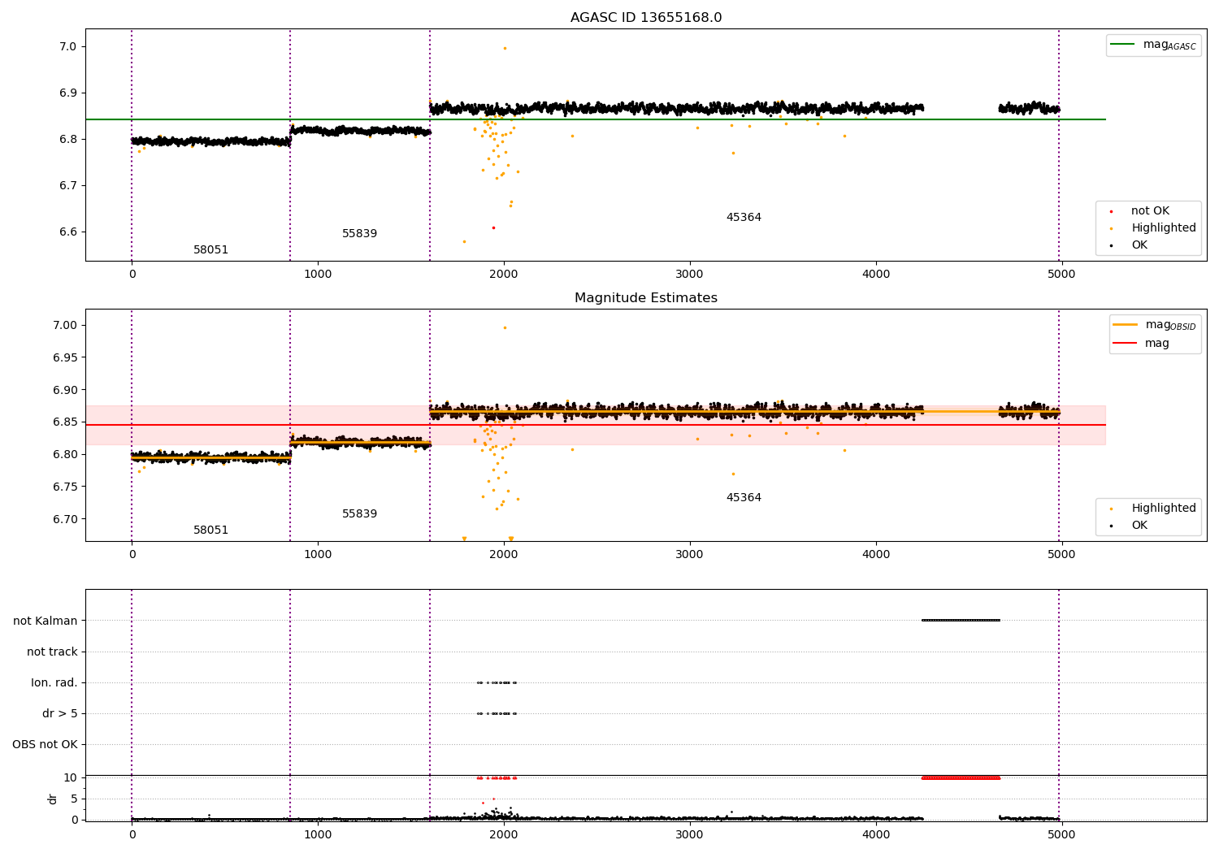
Task: Click the "Magnitude Estimates" plot title
Action: [646, 298]
